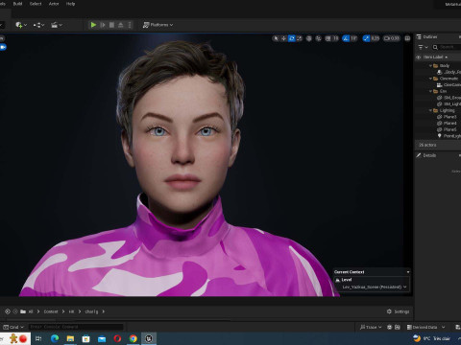Click the Stop simulation square button
Viewport: 461px width, 345px height.
[x=111, y=25]
